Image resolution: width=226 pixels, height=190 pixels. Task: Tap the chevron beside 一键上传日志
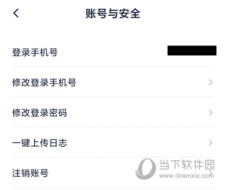tap(211, 143)
